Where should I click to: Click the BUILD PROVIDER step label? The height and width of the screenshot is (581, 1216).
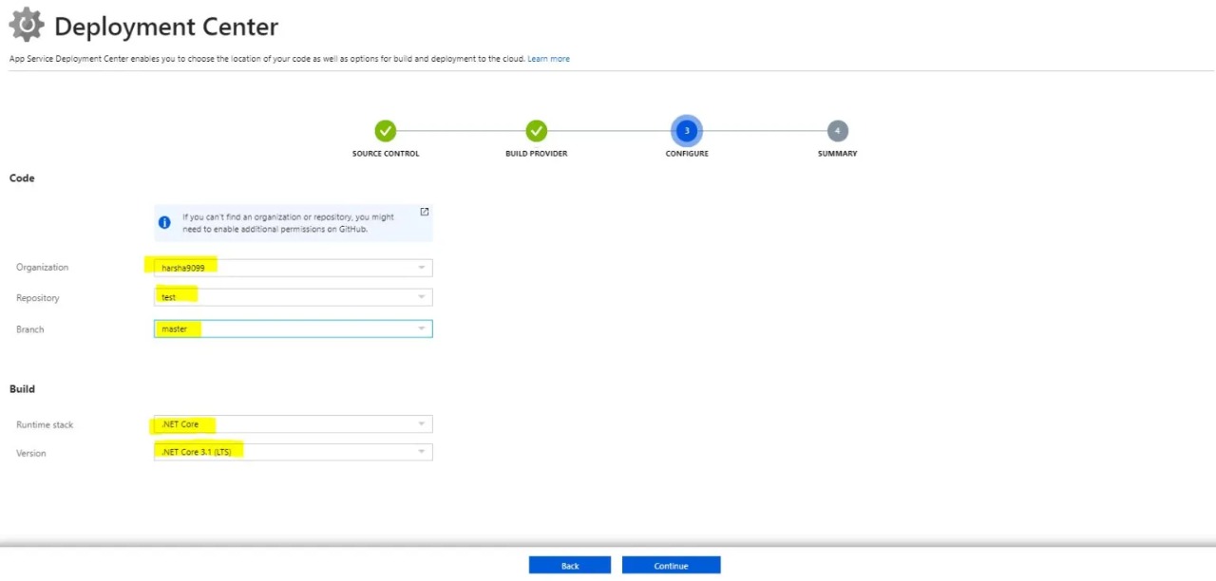(x=537, y=154)
